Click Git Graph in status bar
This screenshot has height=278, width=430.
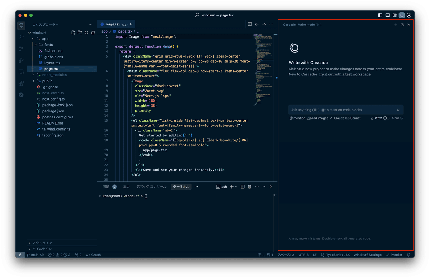click(x=93, y=255)
